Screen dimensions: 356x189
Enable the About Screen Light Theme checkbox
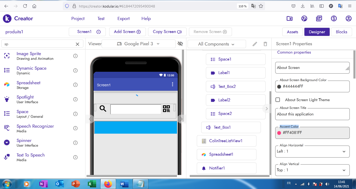coord(278,100)
